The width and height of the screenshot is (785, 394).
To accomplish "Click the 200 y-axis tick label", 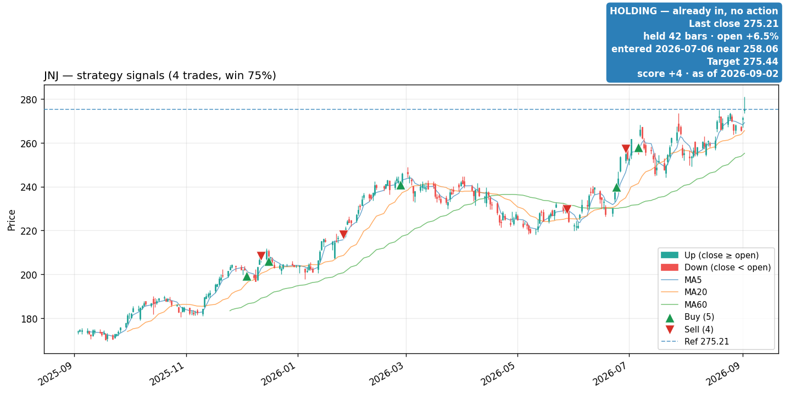I will (30, 275).
